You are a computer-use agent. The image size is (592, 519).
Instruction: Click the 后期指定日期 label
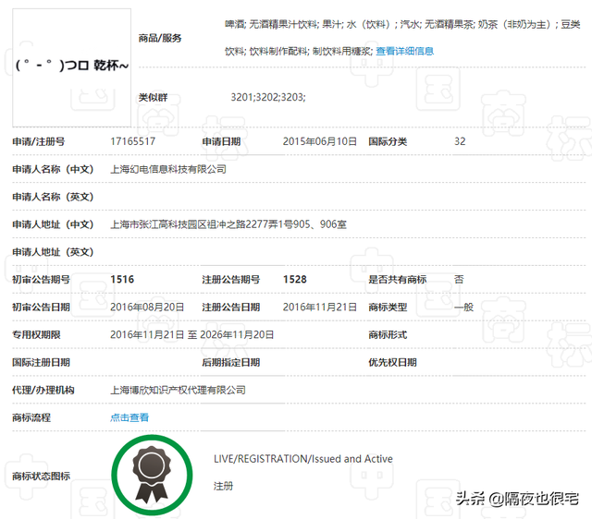coord(231,363)
